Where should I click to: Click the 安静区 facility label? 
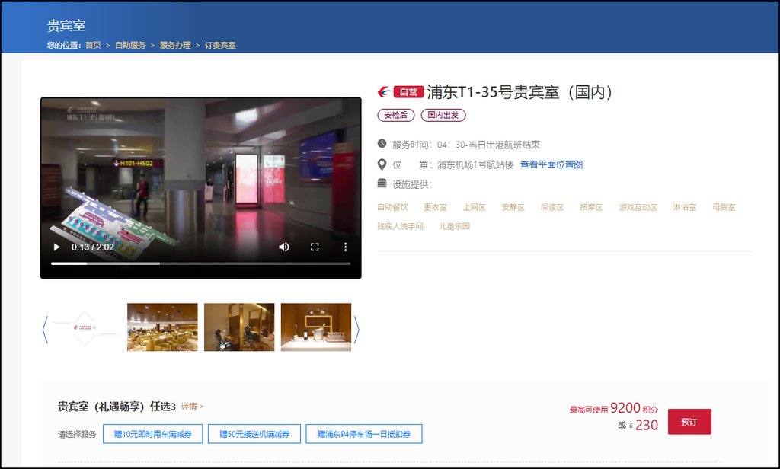(x=513, y=207)
